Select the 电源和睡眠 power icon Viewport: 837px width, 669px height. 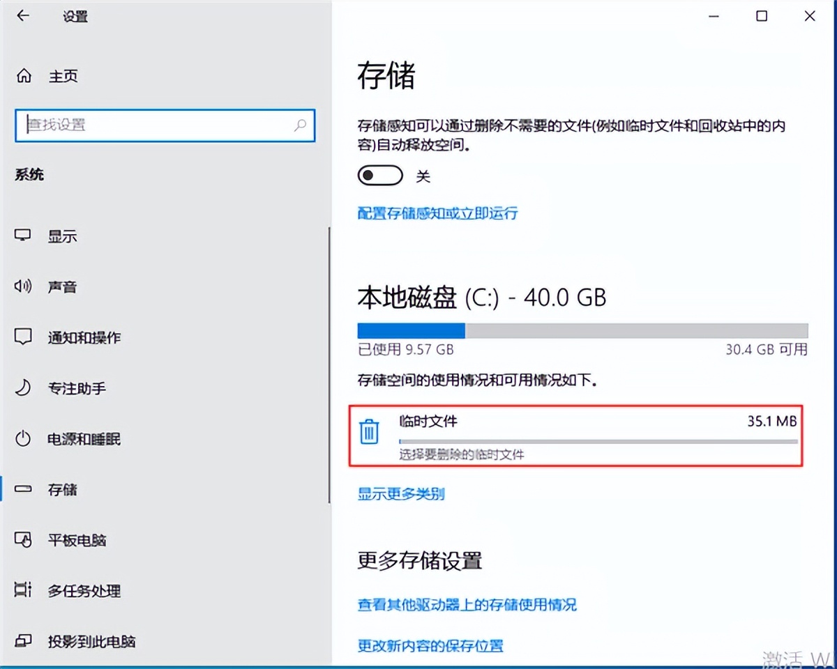click(23, 439)
